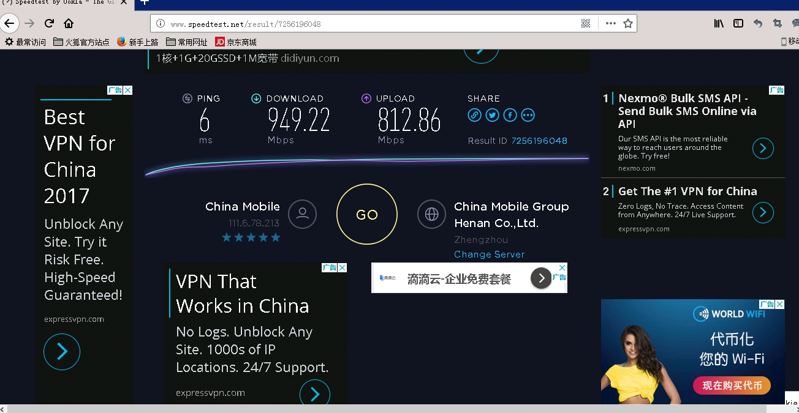Close the Best VPN for China ad
Viewport: 799px width, 413px height.
[x=128, y=90]
